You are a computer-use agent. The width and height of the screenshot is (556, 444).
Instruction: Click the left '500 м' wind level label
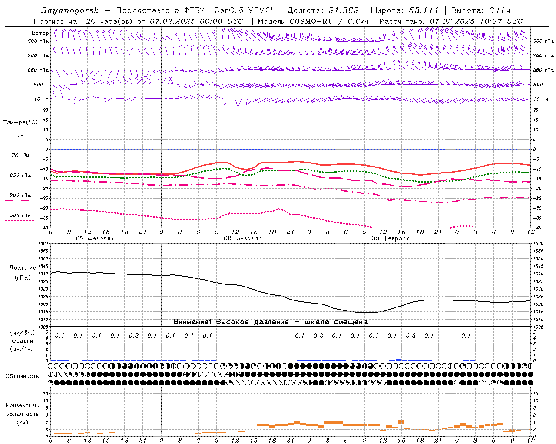[x=41, y=85]
